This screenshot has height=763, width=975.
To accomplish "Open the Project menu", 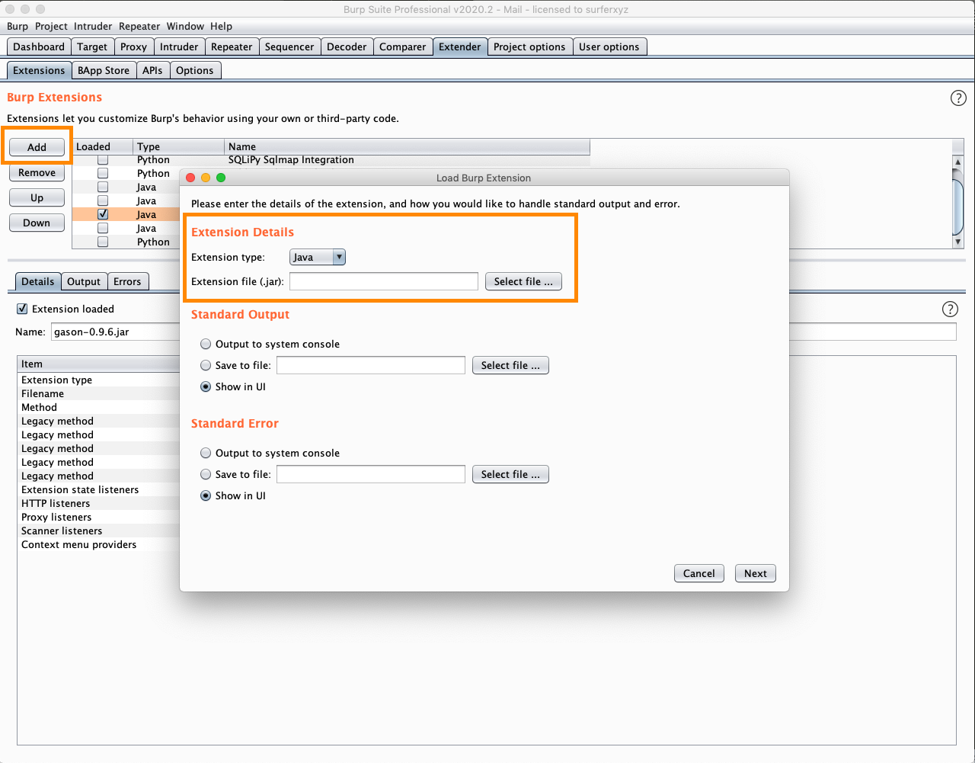I will [51, 26].
